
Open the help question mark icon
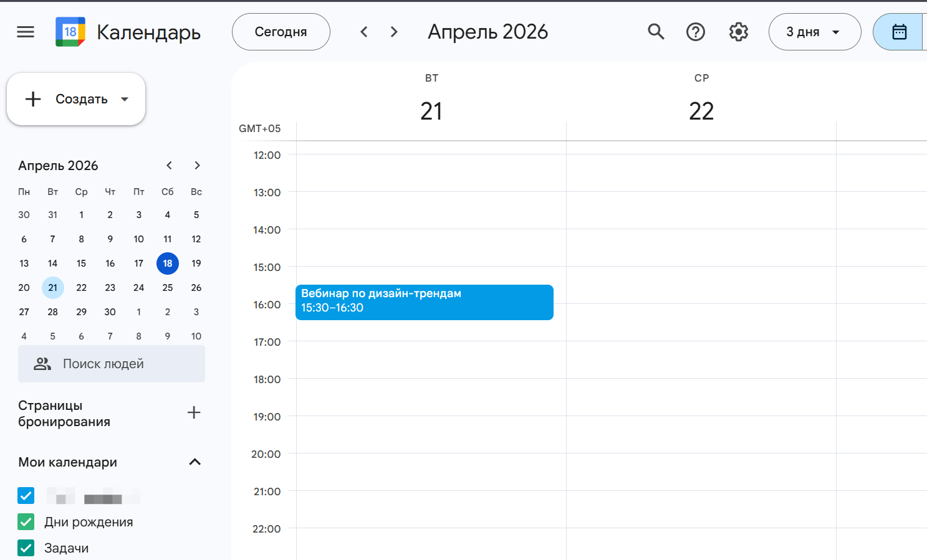click(696, 32)
